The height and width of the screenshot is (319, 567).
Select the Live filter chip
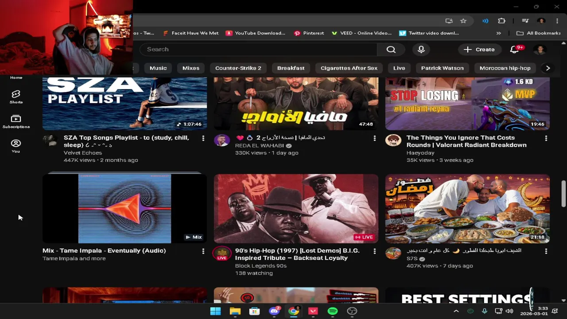coord(399,68)
